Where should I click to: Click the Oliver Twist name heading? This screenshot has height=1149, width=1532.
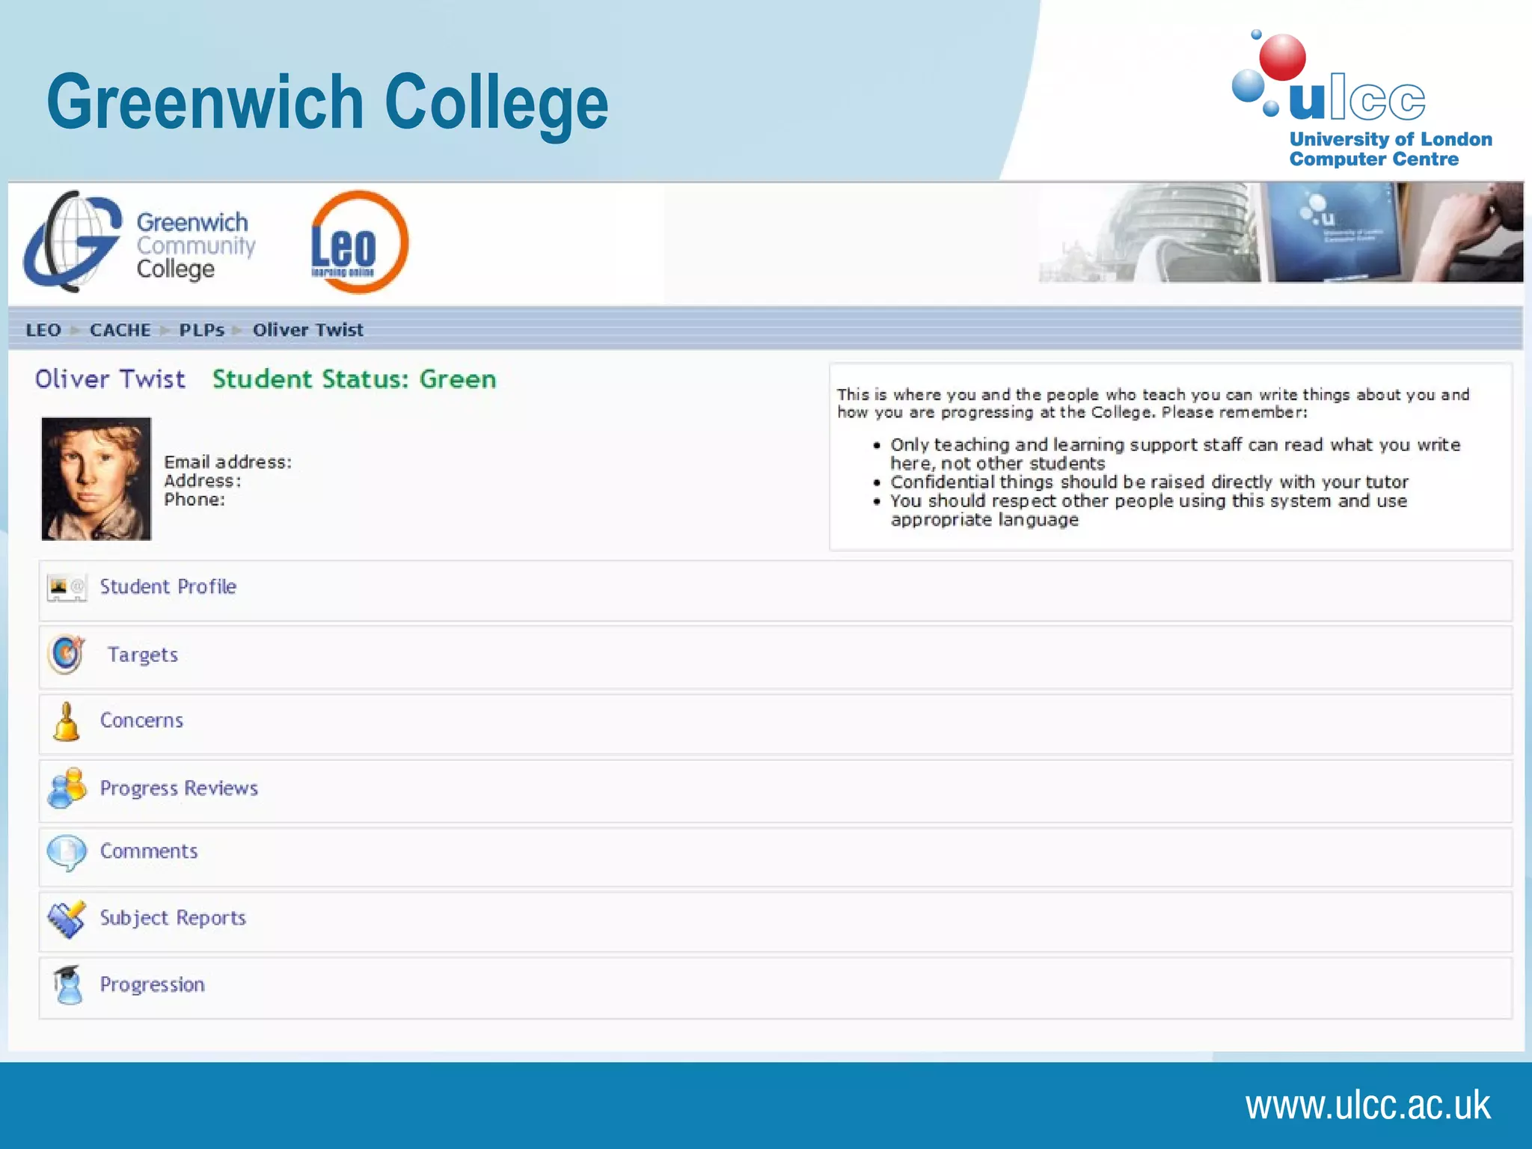[x=110, y=379]
